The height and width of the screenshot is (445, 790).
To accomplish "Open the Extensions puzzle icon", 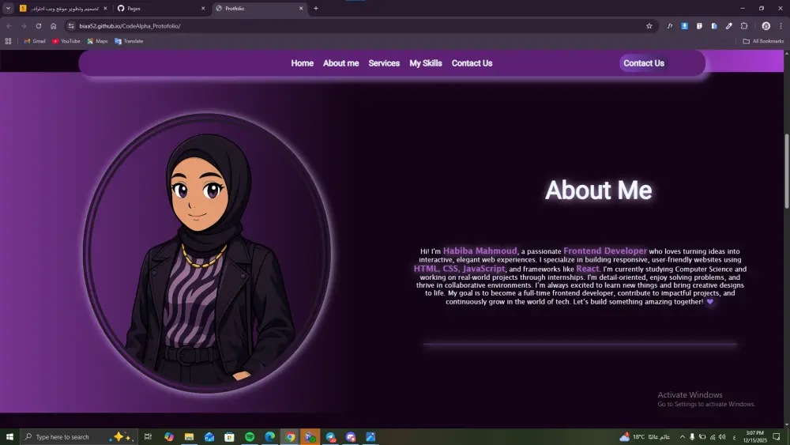I will [x=744, y=26].
